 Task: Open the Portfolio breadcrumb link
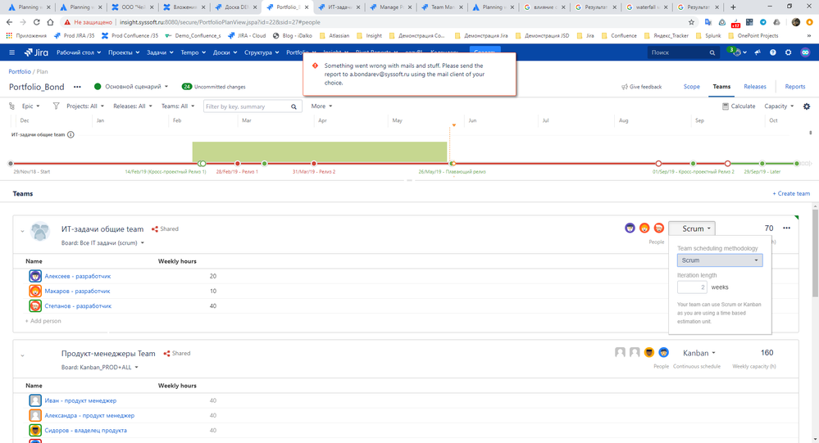20,71
